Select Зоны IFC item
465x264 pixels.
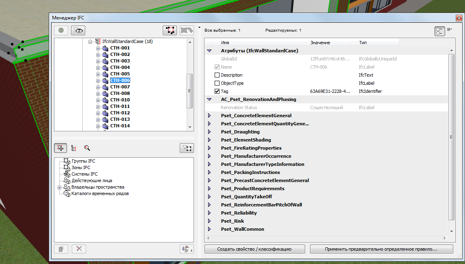pyautogui.click(x=81, y=168)
